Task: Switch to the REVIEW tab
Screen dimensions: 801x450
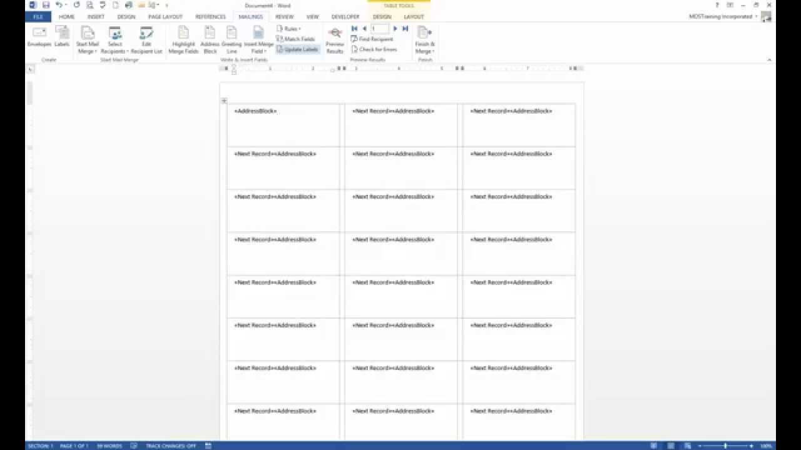Action: pyautogui.click(x=284, y=17)
